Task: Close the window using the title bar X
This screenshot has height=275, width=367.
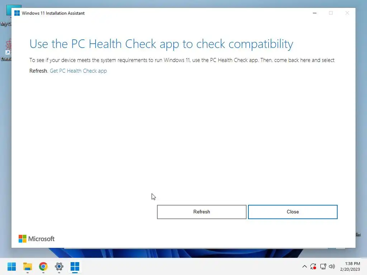Action: (347, 13)
